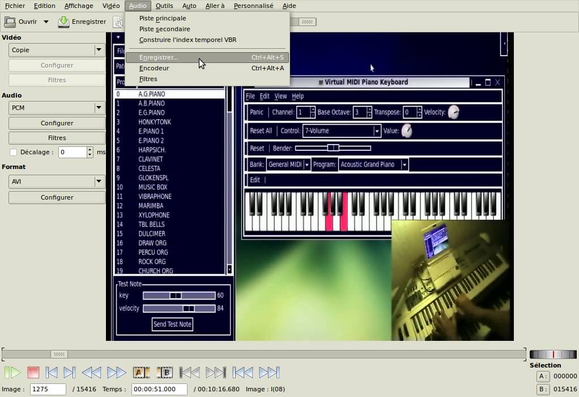Viewport: 579px width, 397px height.
Task: Choose Piste principale in Audio menu
Action: (207, 18)
